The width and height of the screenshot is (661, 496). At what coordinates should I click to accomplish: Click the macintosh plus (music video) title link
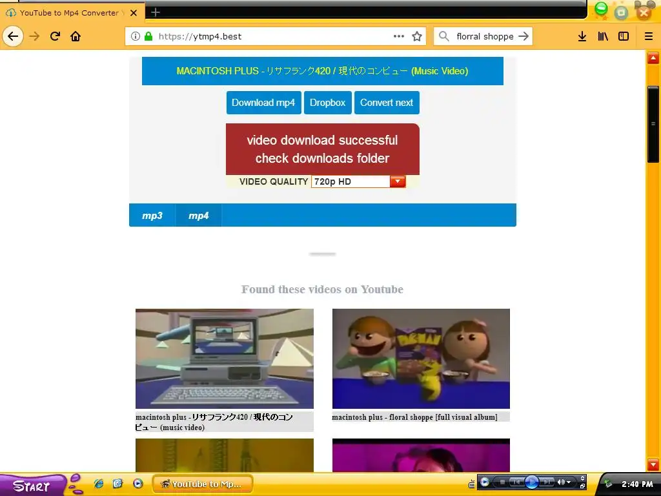pos(214,422)
